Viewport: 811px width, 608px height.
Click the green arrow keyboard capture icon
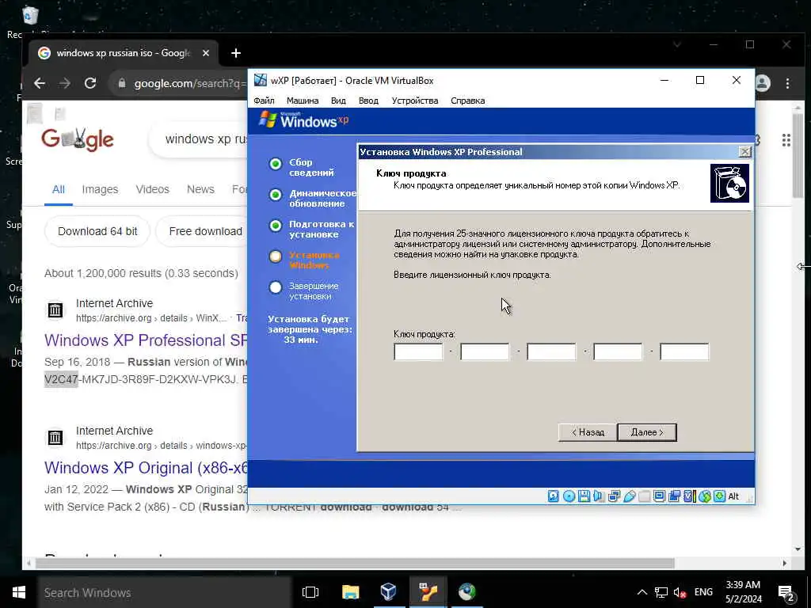point(719,496)
